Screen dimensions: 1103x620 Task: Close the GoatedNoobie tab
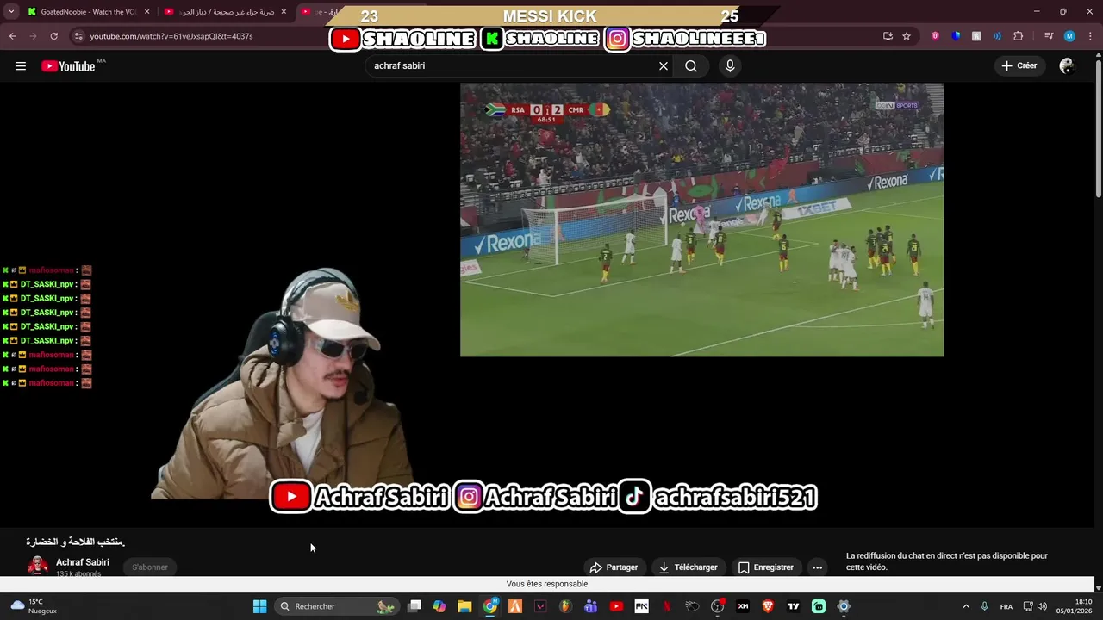tap(146, 12)
